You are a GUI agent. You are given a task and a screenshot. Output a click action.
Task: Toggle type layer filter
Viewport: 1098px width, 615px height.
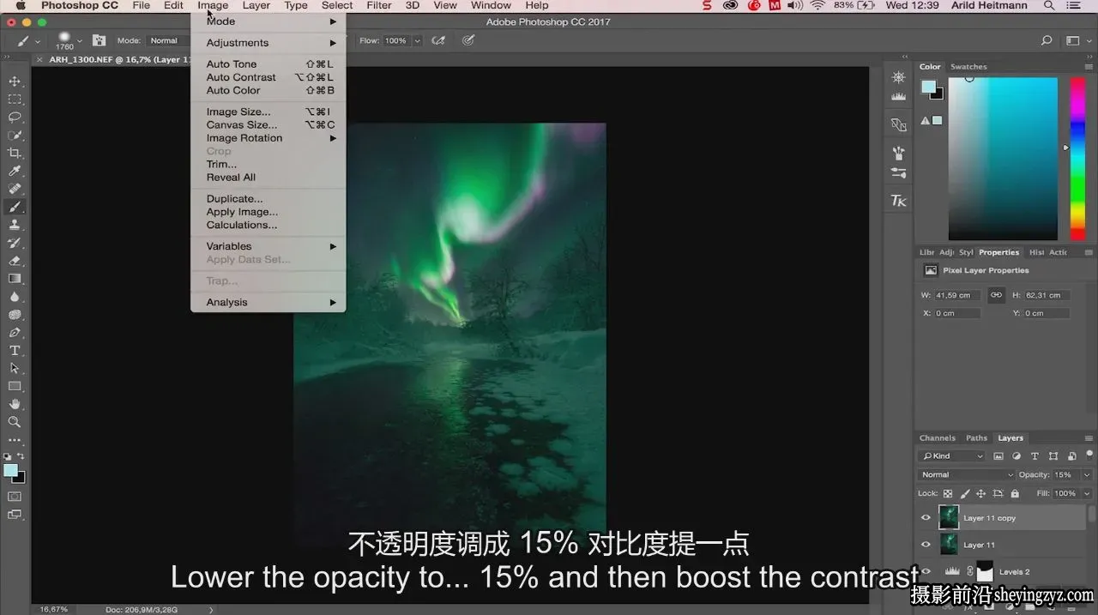[1035, 456]
